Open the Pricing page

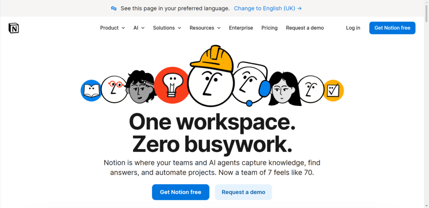point(269,28)
